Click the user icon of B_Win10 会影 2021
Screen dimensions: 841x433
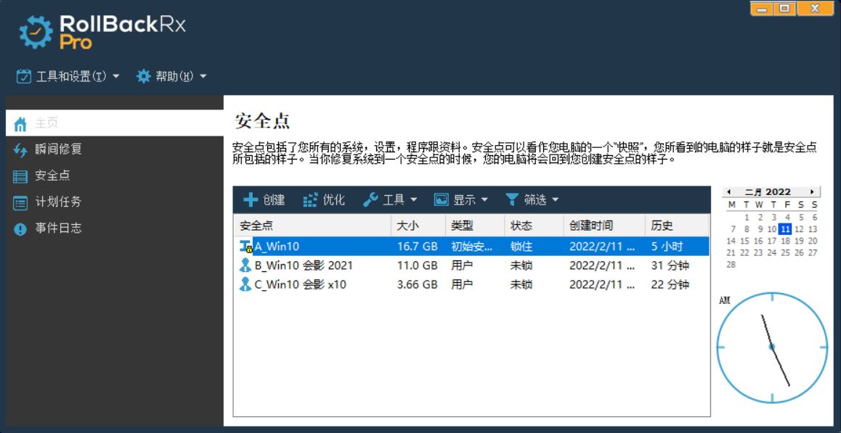click(x=245, y=265)
